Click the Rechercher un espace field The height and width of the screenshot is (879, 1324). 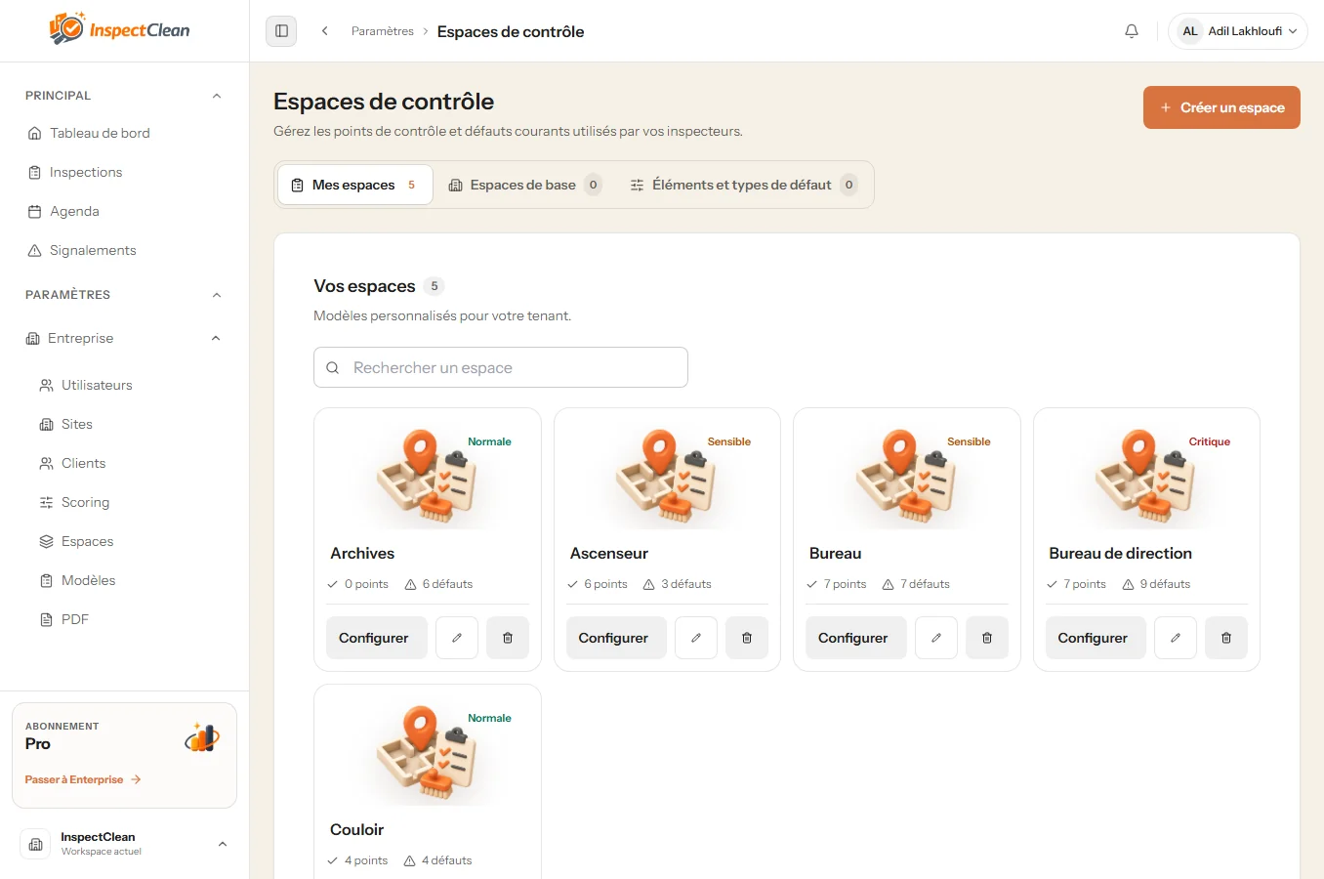(501, 367)
